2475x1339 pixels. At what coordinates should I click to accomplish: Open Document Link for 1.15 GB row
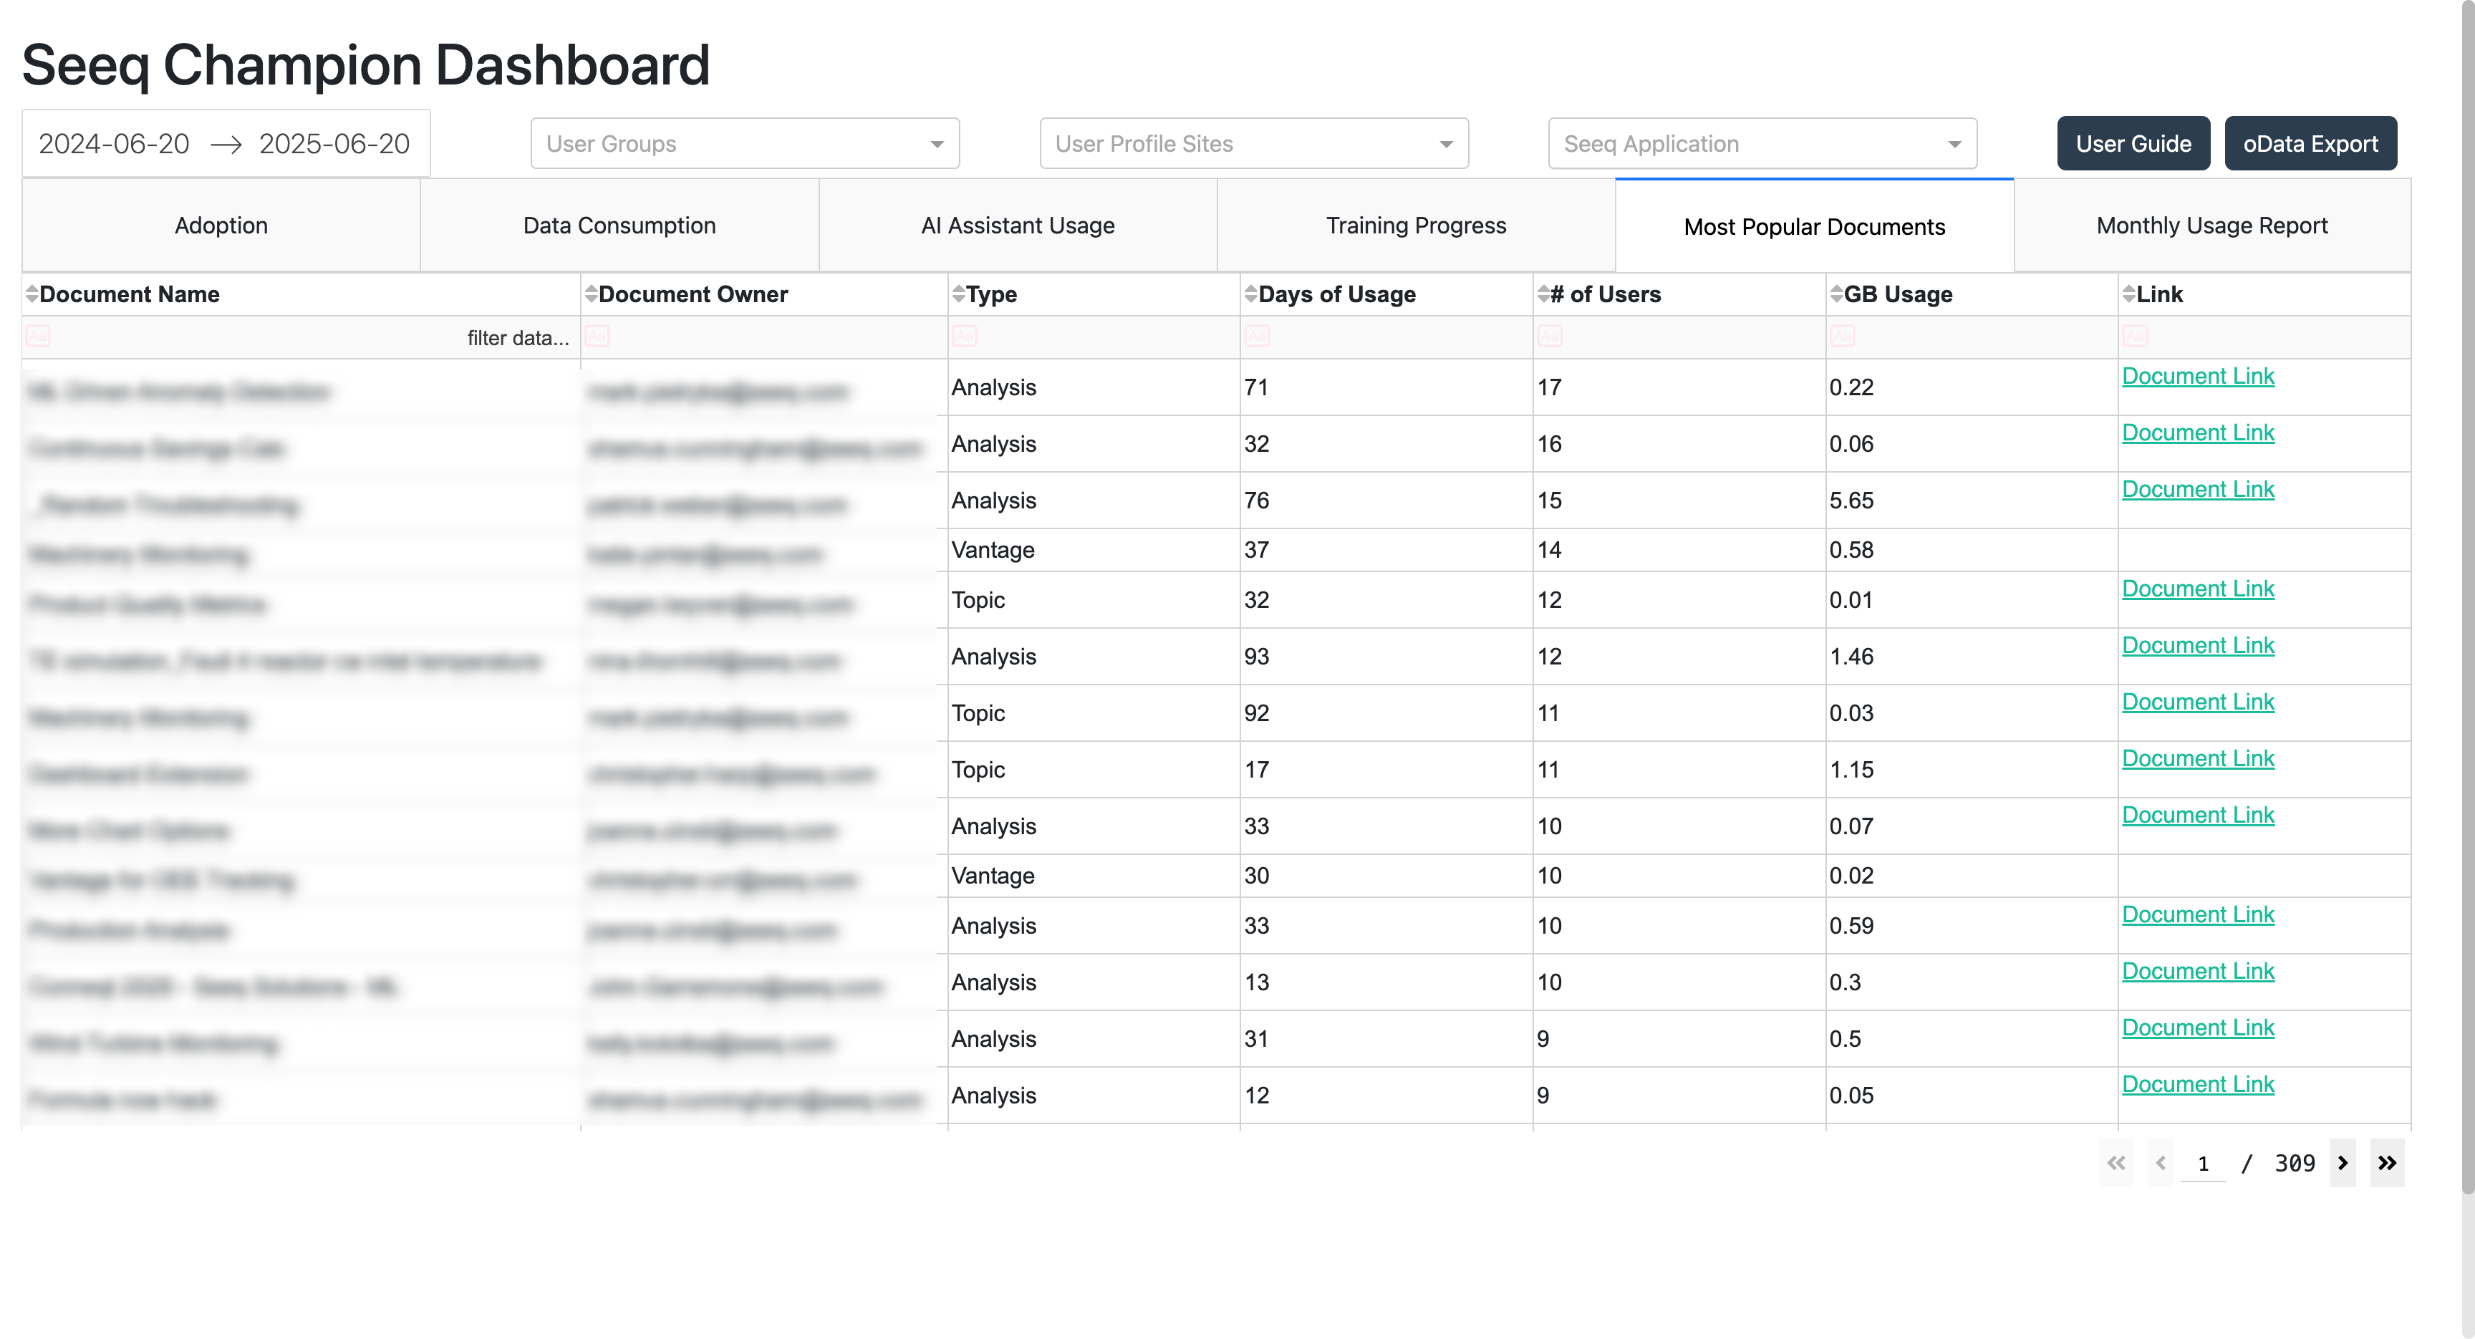tap(2197, 759)
